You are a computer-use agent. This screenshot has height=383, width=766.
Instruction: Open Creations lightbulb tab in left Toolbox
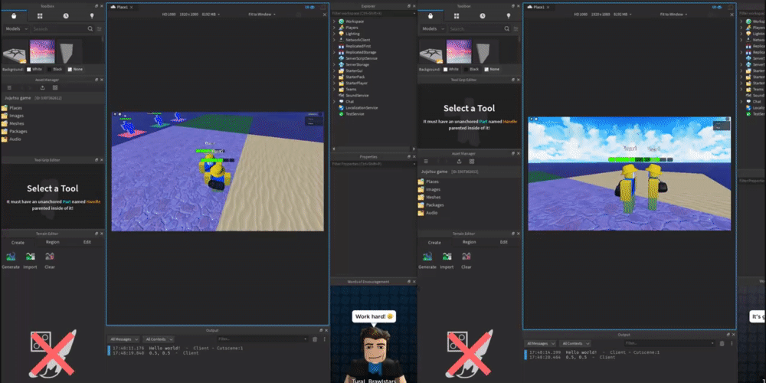pyautogui.click(x=91, y=16)
